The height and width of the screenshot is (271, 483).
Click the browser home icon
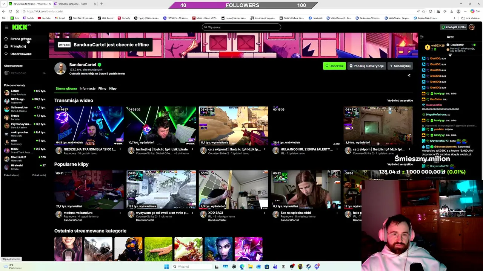17,11
